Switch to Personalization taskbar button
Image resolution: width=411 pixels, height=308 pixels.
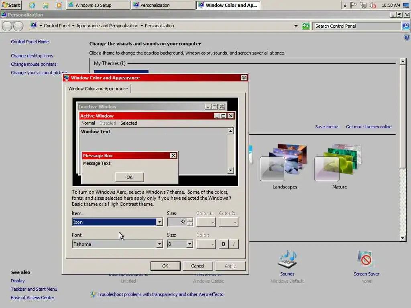[x=163, y=5]
